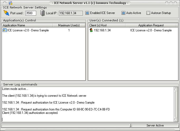
Task: Click the Server Active status panel
Action: (x=155, y=125)
